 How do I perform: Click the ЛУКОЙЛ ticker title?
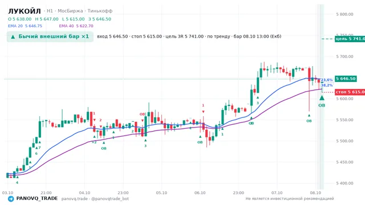[x=25, y=11]
